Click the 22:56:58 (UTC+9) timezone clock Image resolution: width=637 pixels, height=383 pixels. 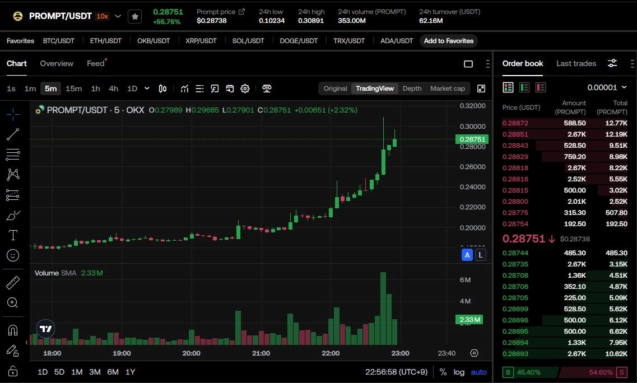point(396,372)
